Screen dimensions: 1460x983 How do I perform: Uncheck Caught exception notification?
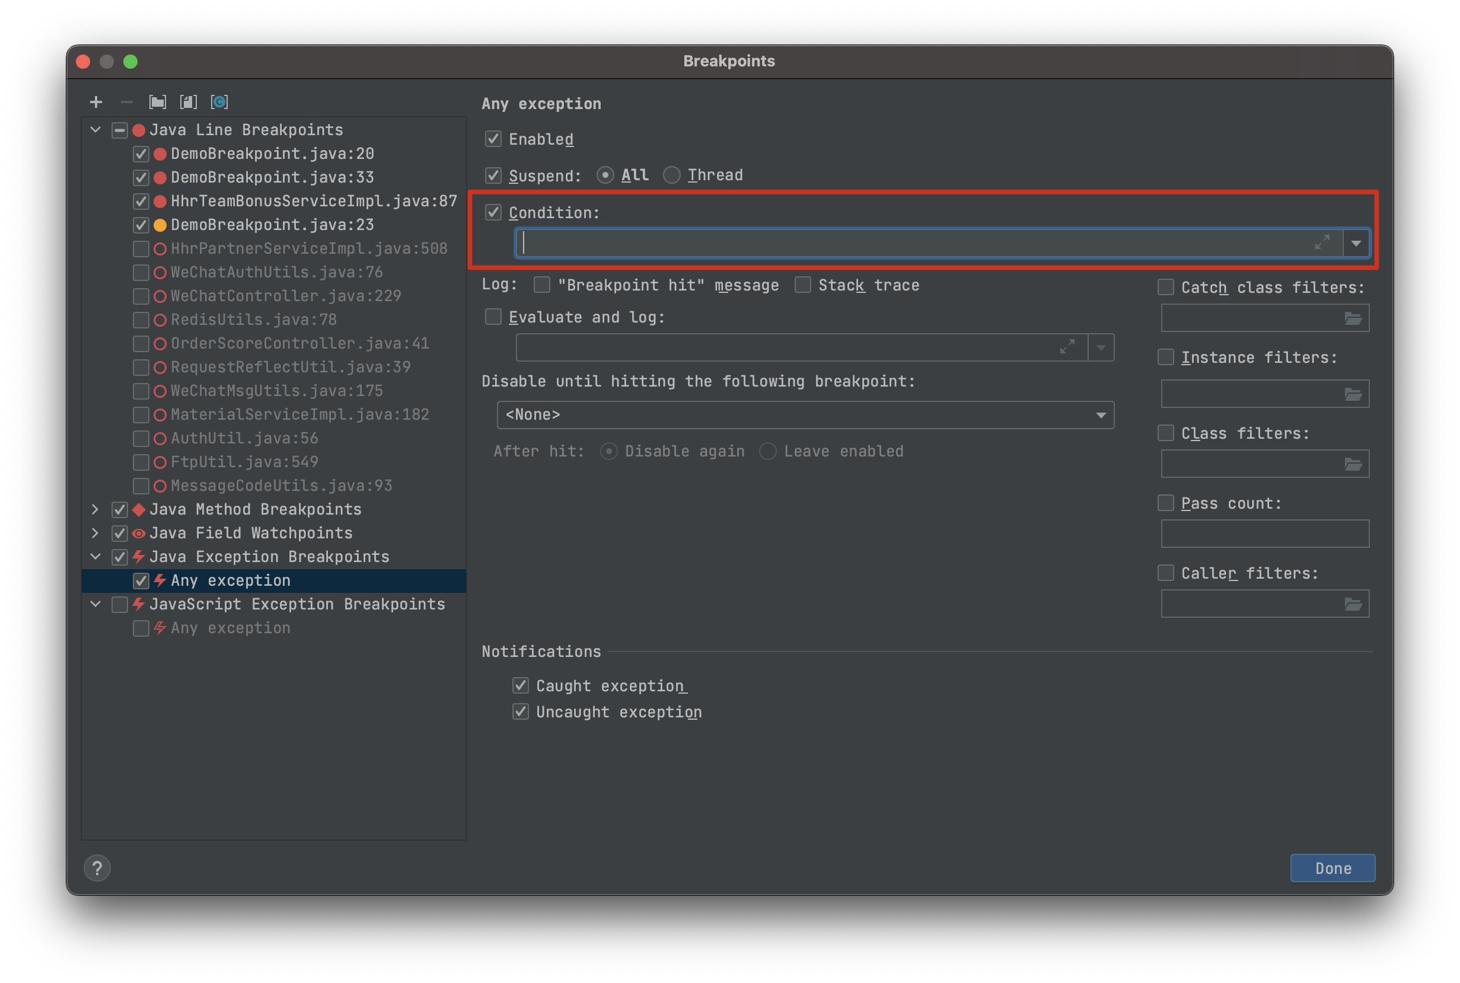520,685
